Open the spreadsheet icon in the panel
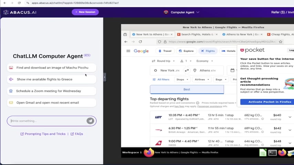The height and width of the screenshot is (165, 294). [x=263, y=153]
